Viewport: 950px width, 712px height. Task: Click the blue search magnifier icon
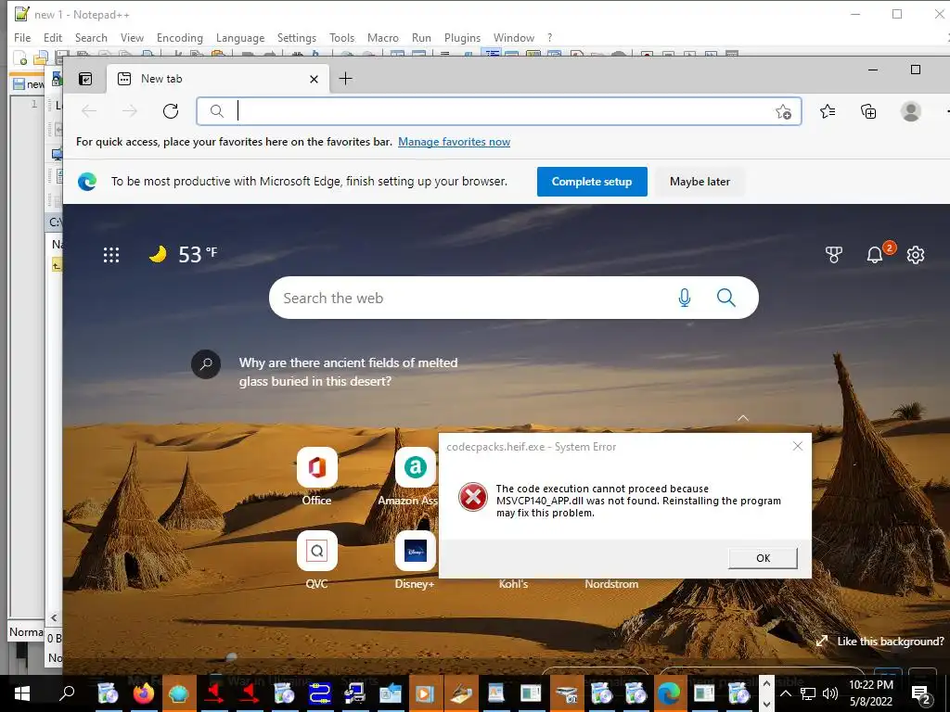point(725,298)
